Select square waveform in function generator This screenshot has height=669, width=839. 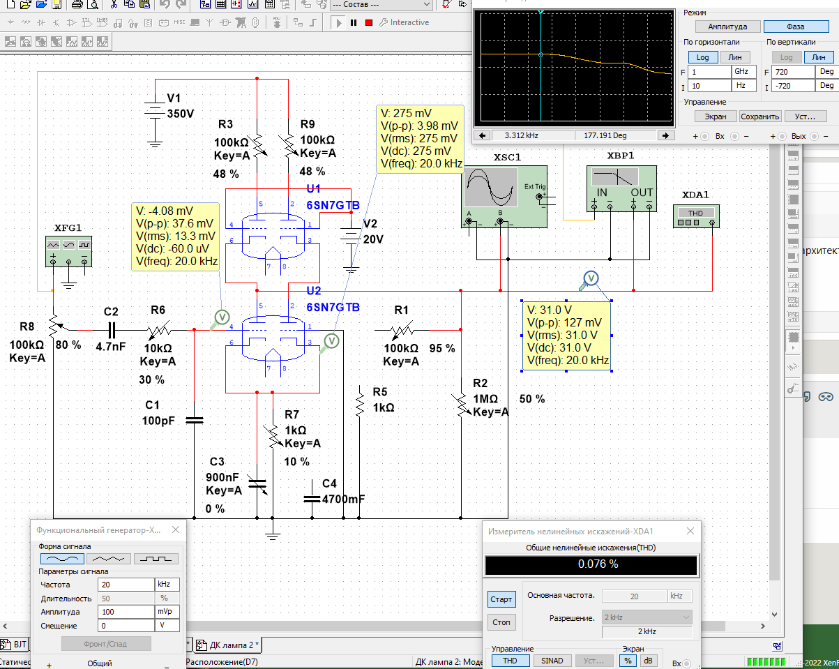tap(156, 559)
